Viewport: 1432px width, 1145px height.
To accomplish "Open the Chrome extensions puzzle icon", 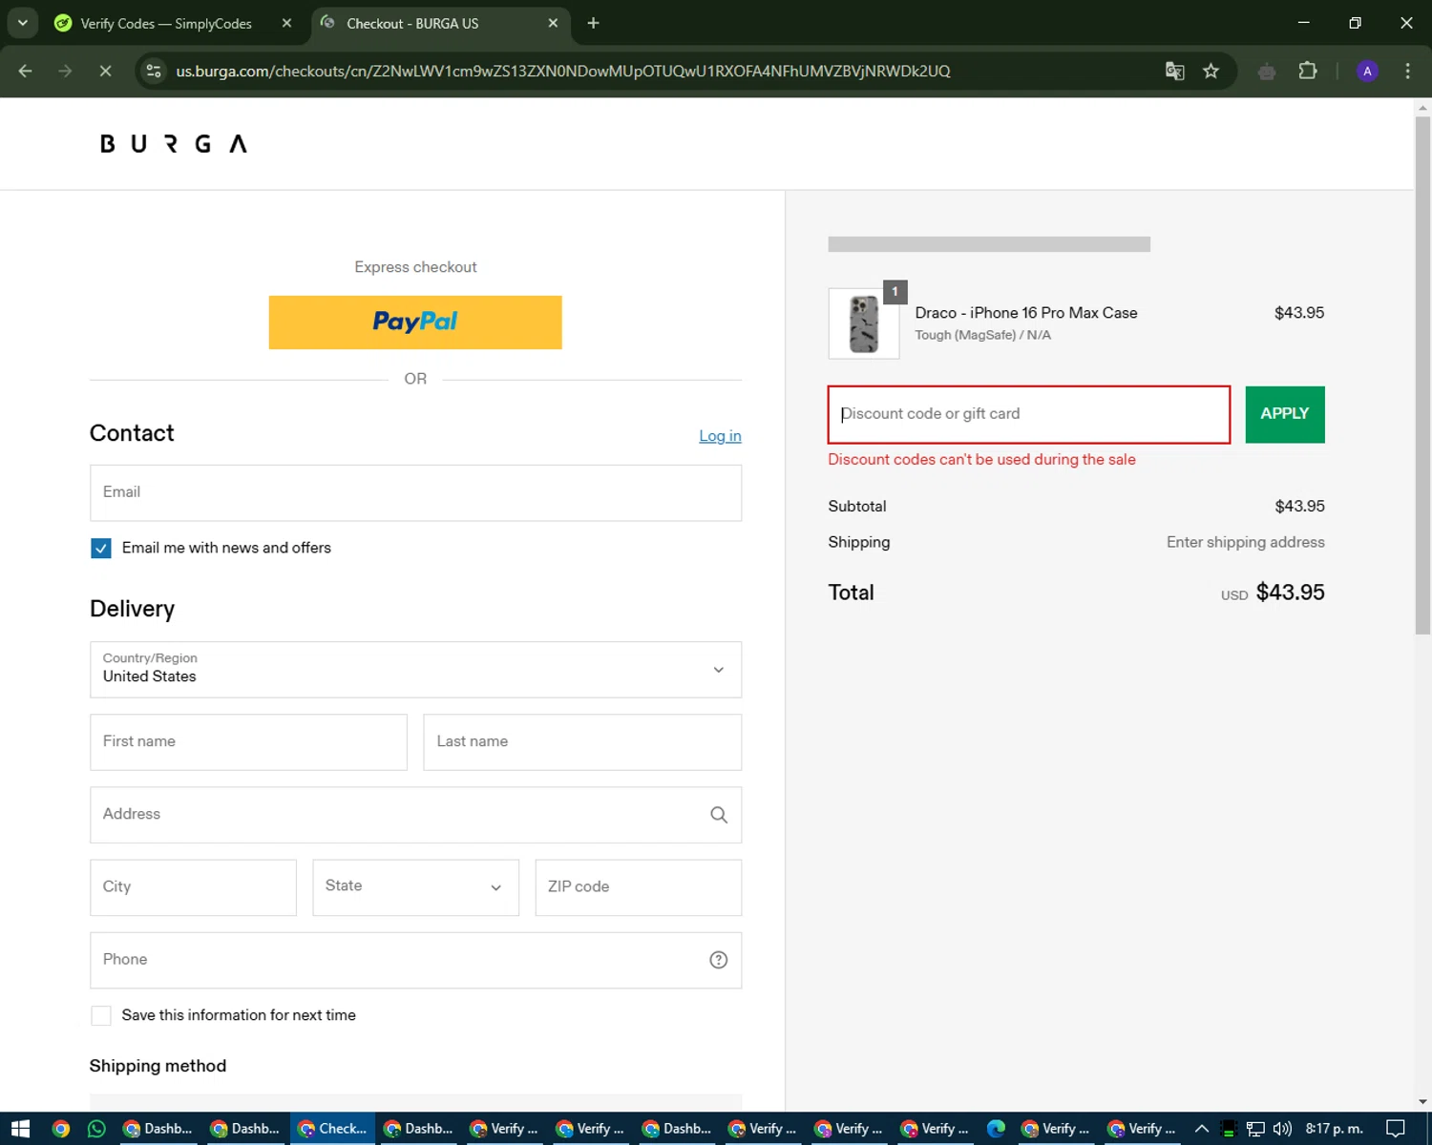I will (x=1307, y=72).
